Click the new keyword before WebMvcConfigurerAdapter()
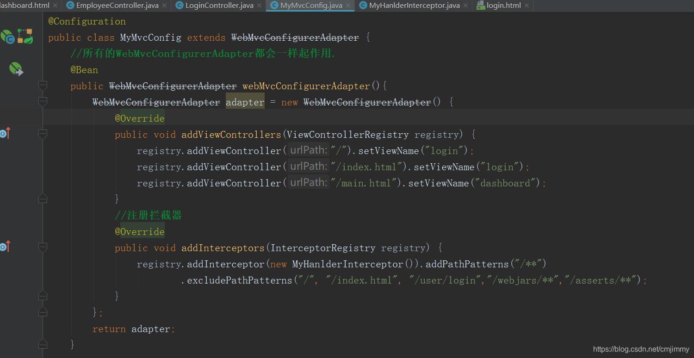The image size is (694, 358). click(290, 102)
